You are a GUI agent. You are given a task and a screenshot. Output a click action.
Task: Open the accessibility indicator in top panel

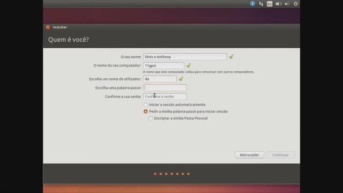coord(252,4)
